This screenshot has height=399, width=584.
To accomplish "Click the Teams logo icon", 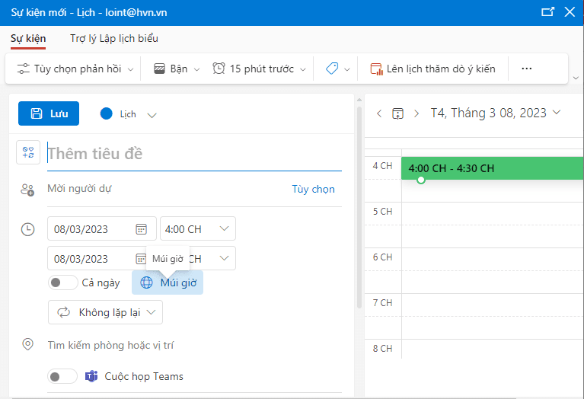I will [x=91, y=376].
